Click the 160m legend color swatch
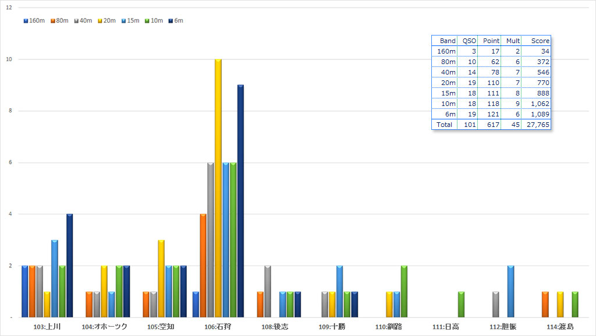Image resolution: width=596 pixels, height=336 pixels. coord(26,21)
